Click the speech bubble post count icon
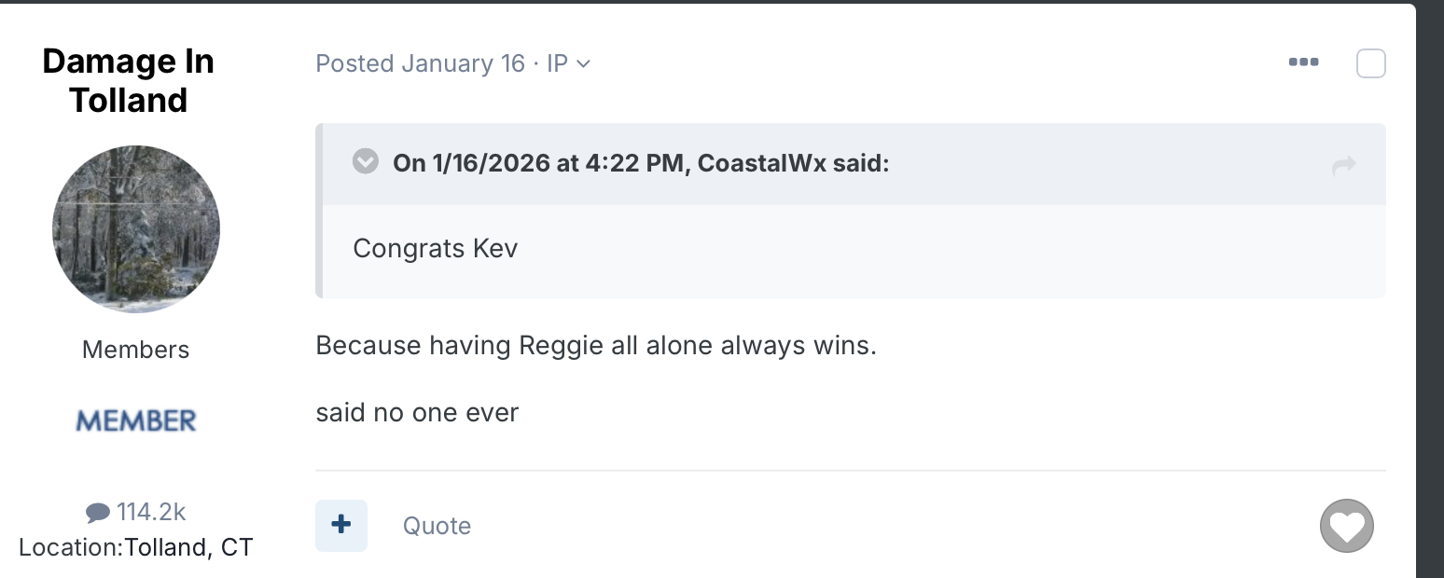This screenshot has height=578, width=1444. click(x=97, y=512)
